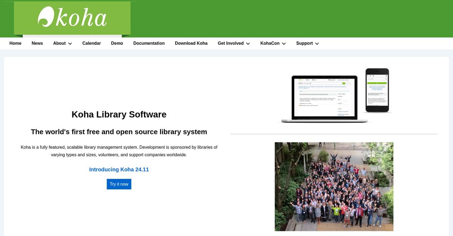Click the Koha logo banner

click(72, 18)
